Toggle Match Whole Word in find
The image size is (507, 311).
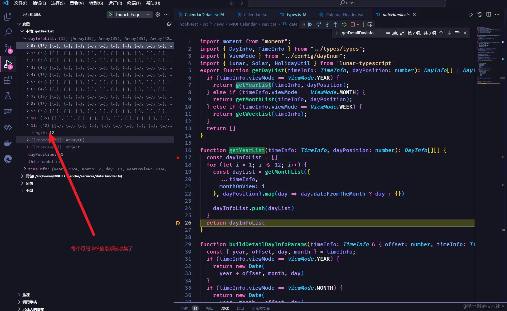(395, 33)
